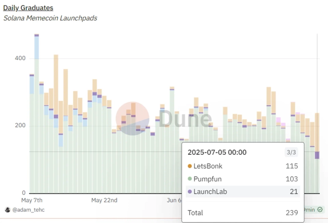This screenshot has width=328, height=223.
Task: Click the tallest bar in the chart
Action: 36,115
